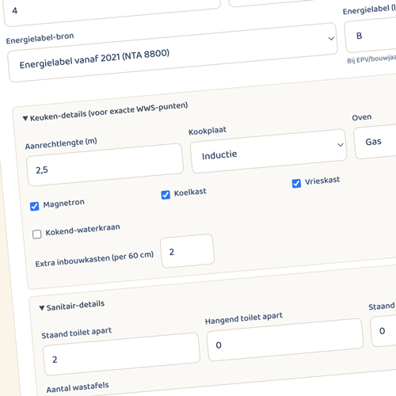Collapse the Keuken-details section
This screenshot has height=396, width=396.
pos(105,112)
